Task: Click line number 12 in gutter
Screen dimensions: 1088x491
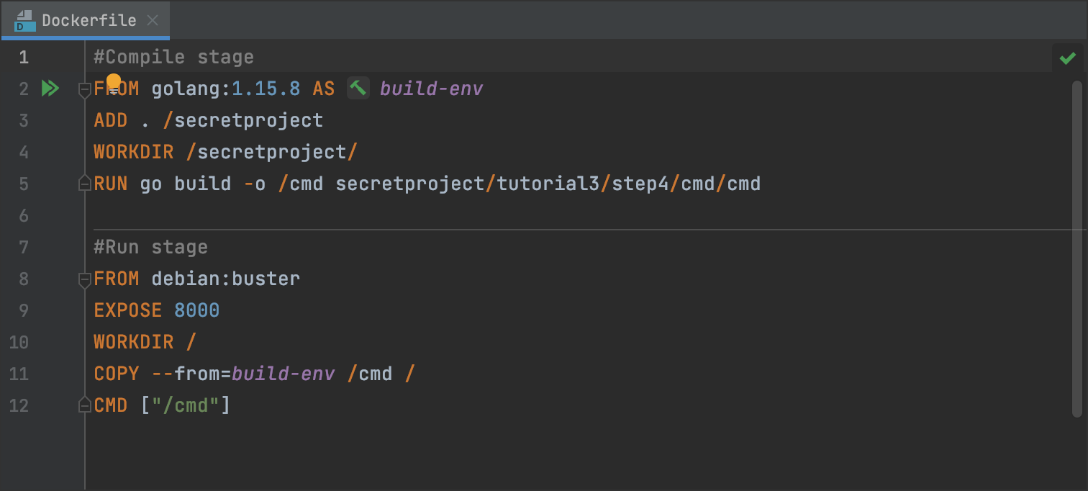Action: [x=19, y=405]
